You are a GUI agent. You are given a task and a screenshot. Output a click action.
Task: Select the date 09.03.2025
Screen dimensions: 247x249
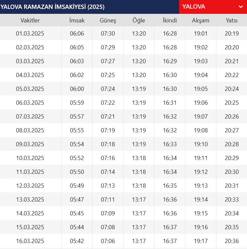point(30,144)
